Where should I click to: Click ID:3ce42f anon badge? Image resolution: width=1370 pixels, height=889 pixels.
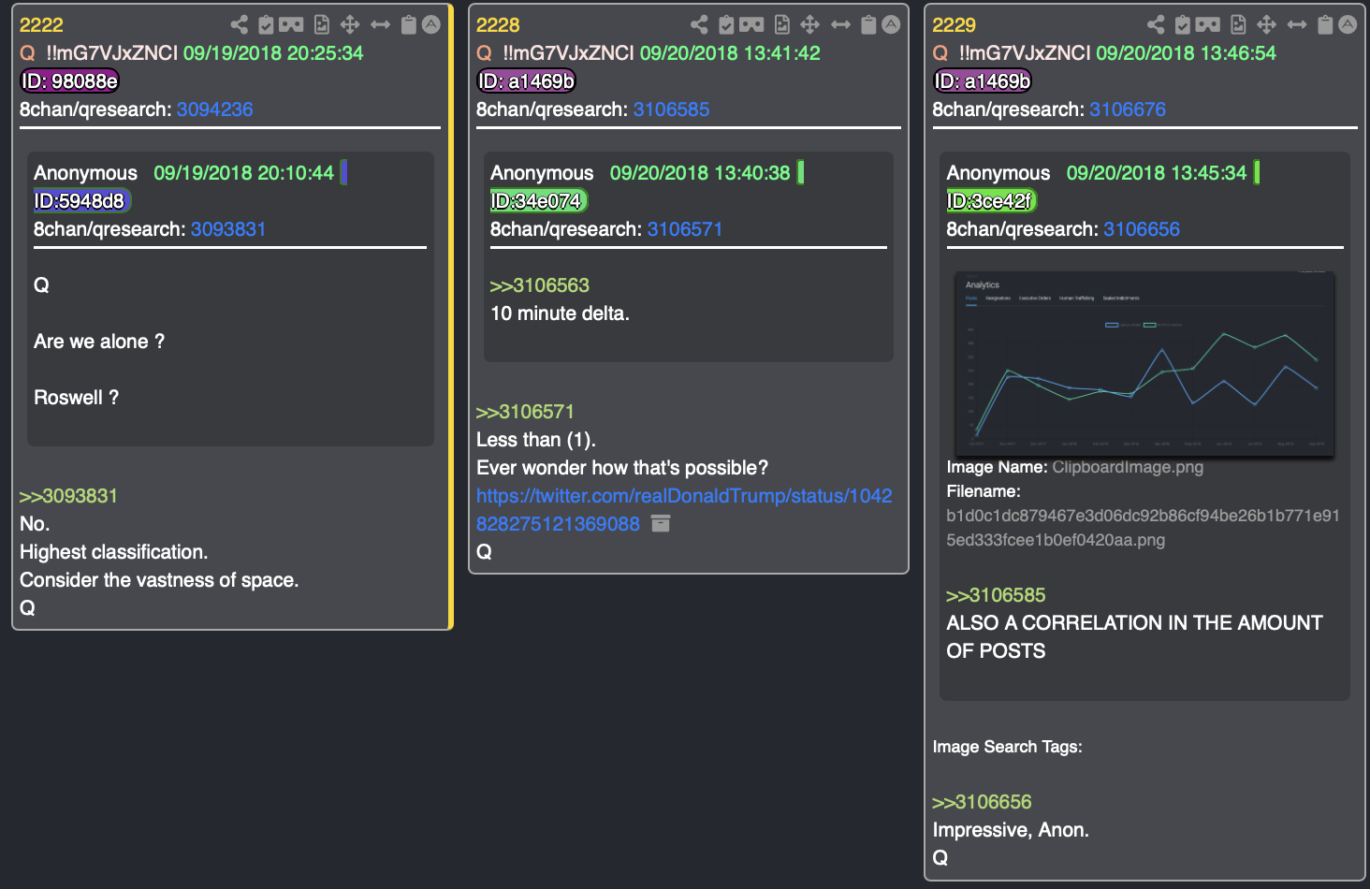pyautogui.click(x=992, y=201)
